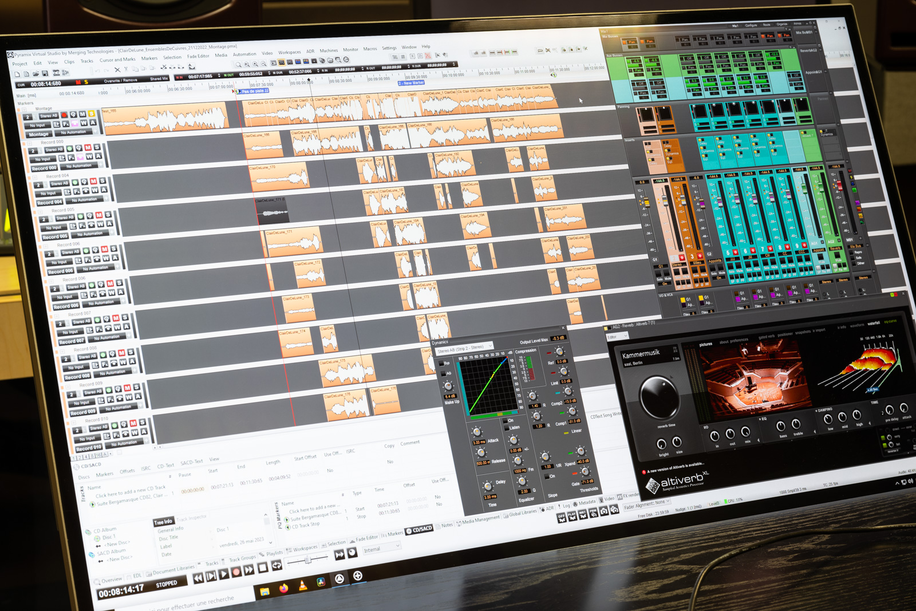Save the project with the floppy disk icon

pos(45,74)
